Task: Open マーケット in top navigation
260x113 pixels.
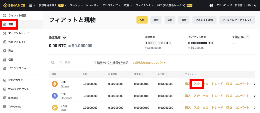Action: [76, 5]
